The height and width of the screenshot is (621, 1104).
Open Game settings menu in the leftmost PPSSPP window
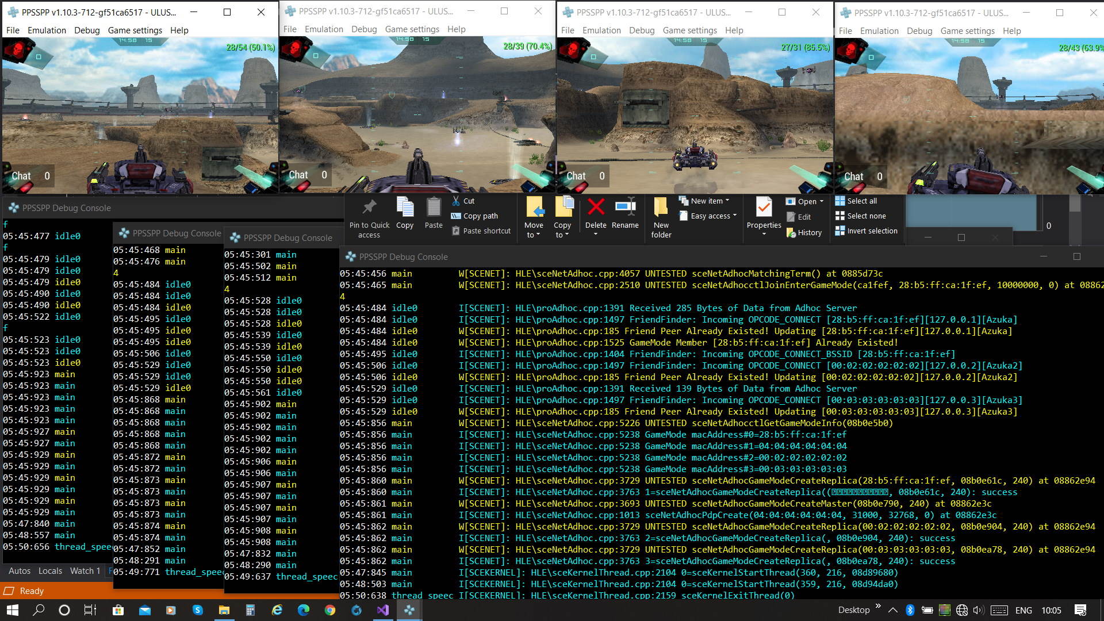(x=135, y=30)
